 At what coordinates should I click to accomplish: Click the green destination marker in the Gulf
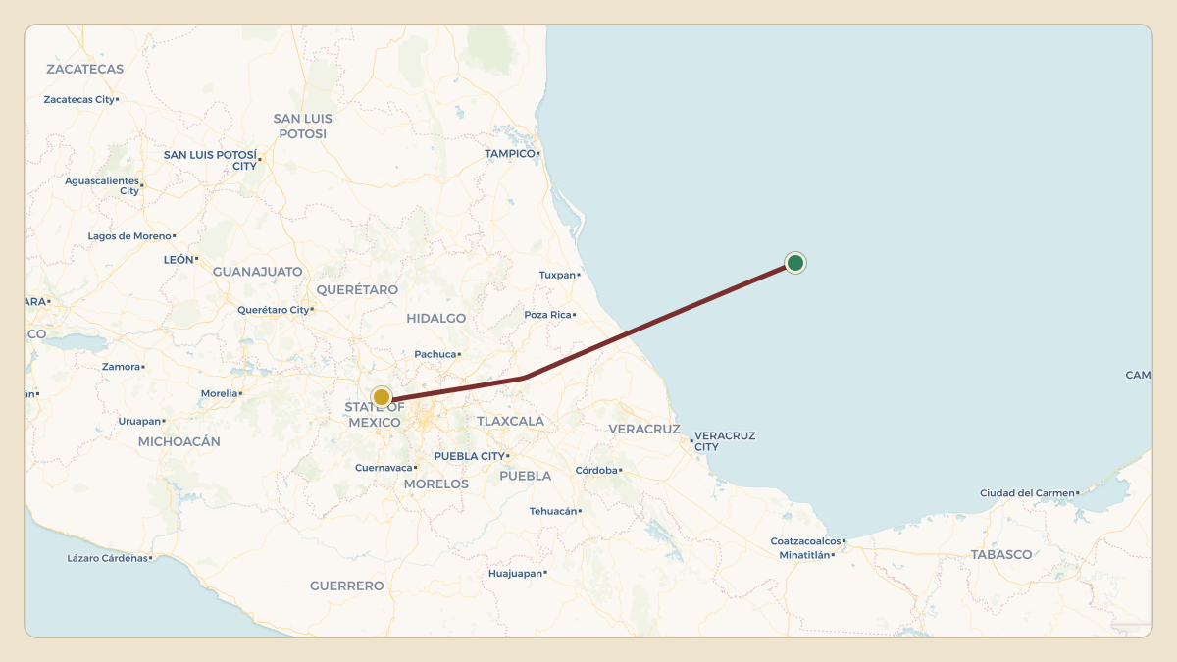coord(795,263)
